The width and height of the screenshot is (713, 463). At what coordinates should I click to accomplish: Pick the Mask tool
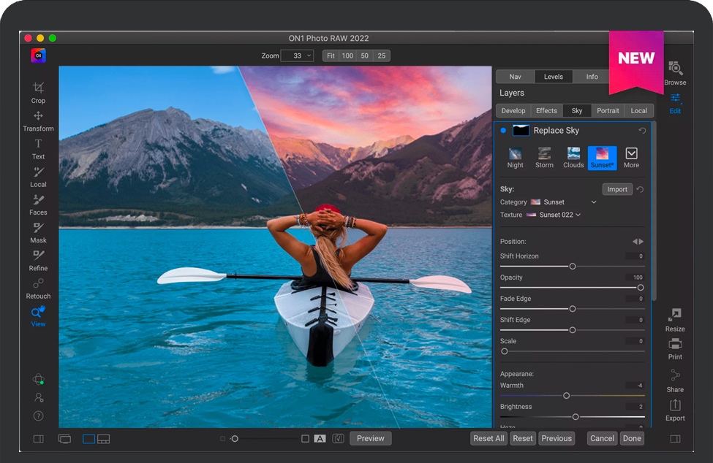point(38,231)
